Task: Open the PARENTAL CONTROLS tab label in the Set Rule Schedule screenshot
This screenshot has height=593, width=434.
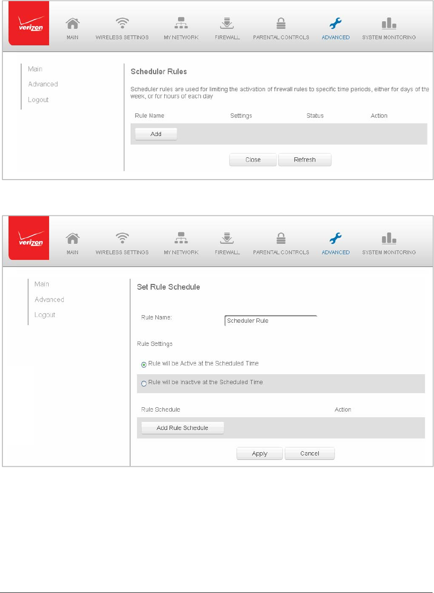Action: (x=281, y=252)
